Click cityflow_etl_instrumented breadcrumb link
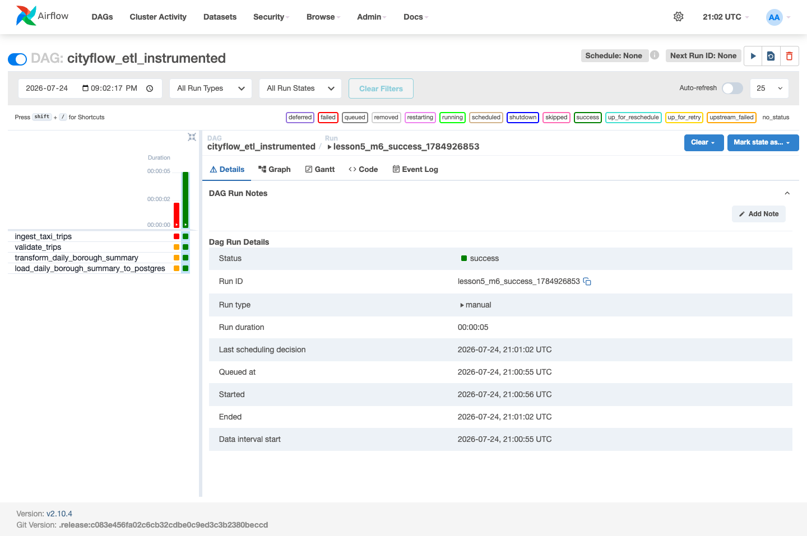807x536 pixels. (x=261, y=146)
